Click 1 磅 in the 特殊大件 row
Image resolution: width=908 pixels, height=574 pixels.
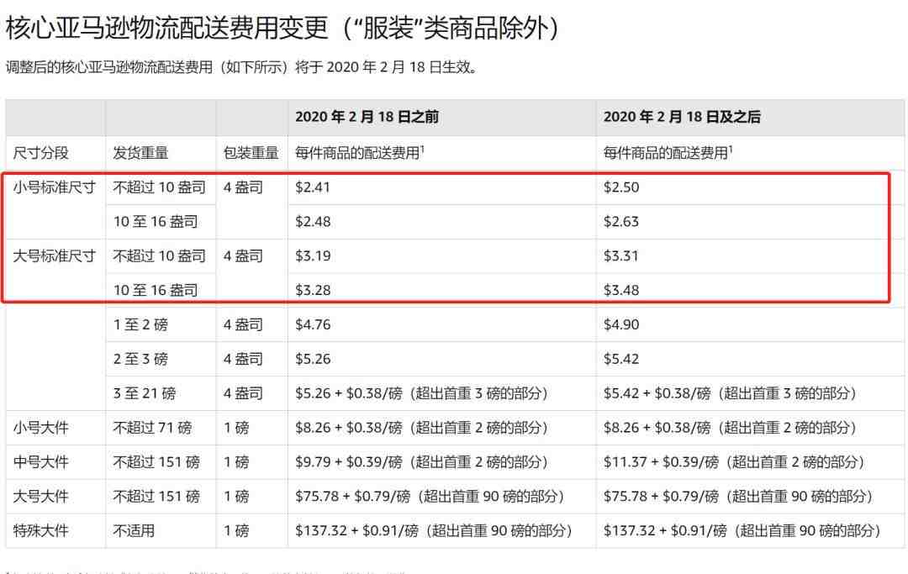tap(236, 530)
